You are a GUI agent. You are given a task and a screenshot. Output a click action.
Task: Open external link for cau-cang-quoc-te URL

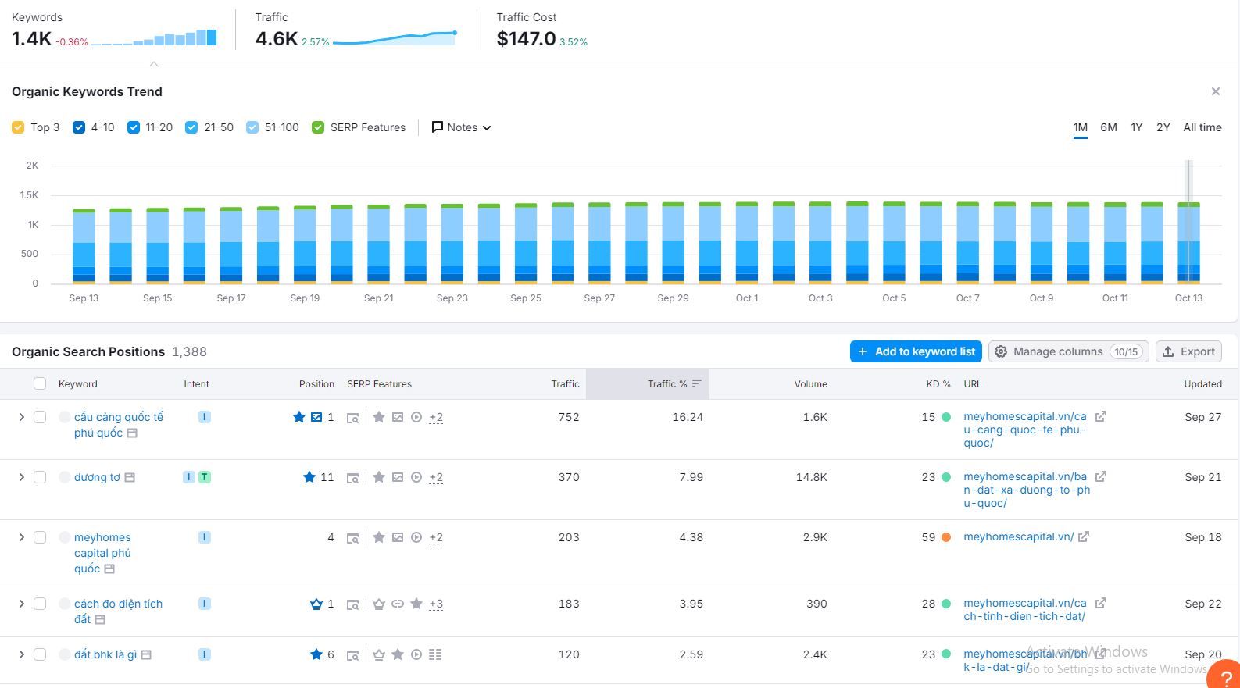1101,416
